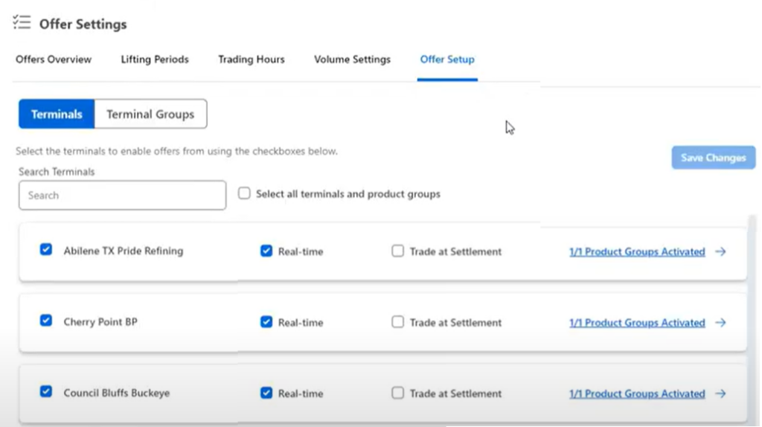
Task: Open Volume Settings tab
Action: click(352, 60)
